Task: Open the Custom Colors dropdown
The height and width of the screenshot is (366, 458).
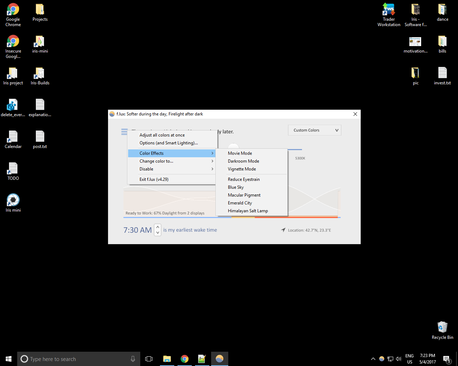Action: tap(315, 130)
